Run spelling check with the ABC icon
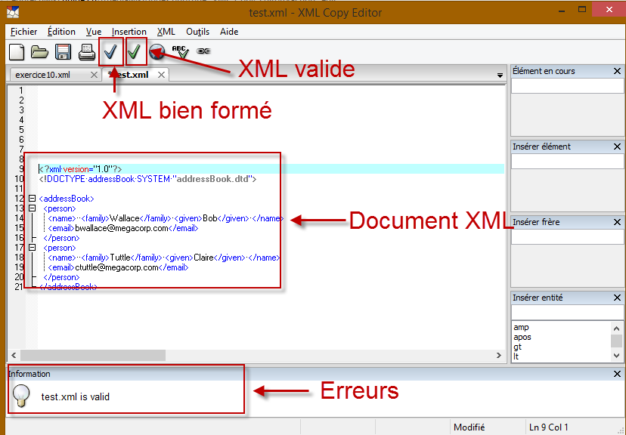This screenshot has width=626, height=435. point(180,51)
